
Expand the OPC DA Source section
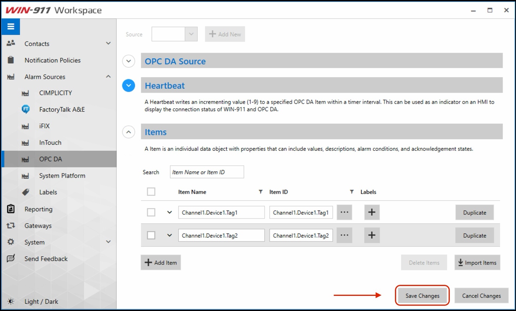[129, 61]
